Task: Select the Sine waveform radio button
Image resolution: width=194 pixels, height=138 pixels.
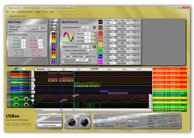Action: pos(77,30)
